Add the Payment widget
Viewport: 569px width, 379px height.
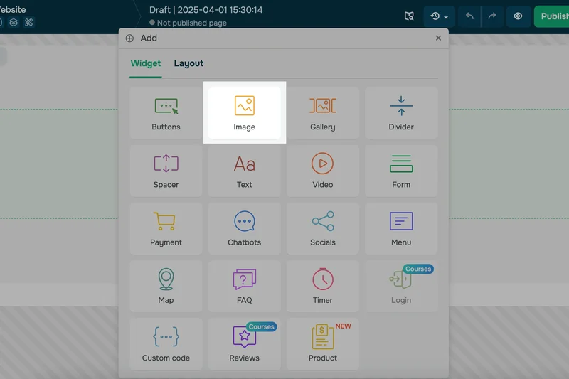point(166,228)
